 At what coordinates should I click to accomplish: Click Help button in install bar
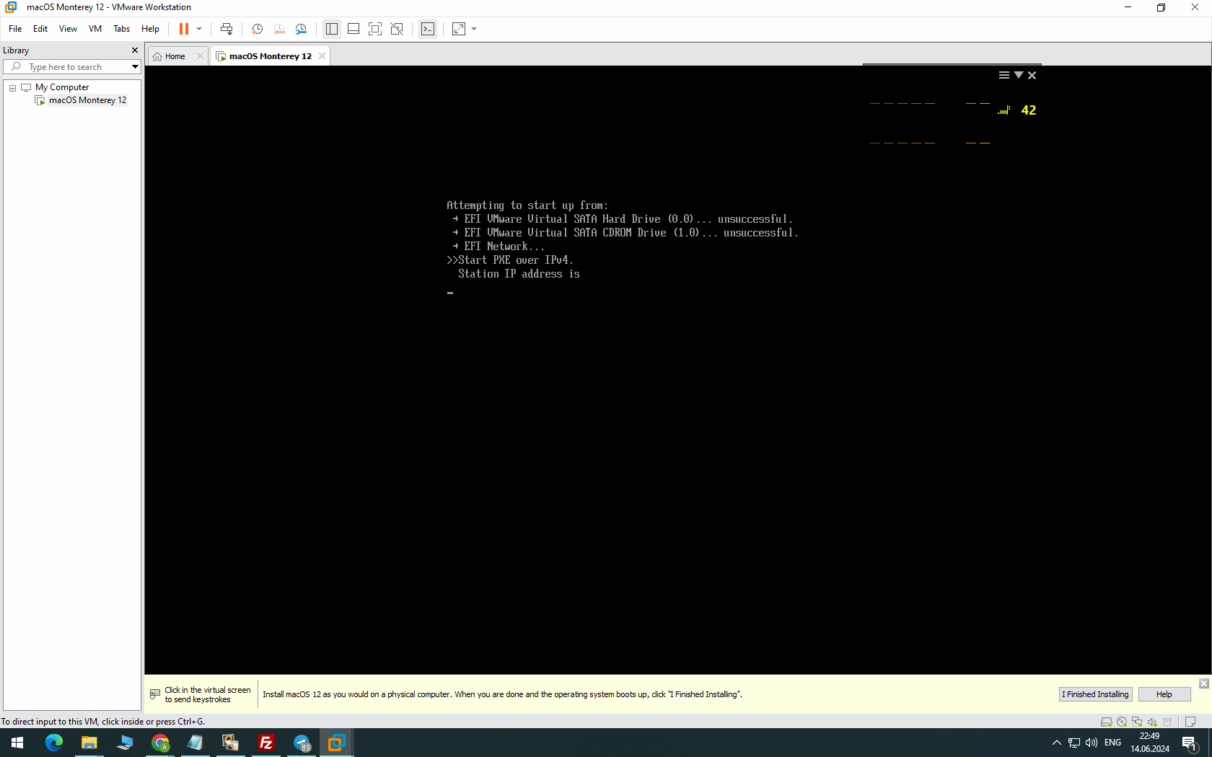(x=1164, y=694)
